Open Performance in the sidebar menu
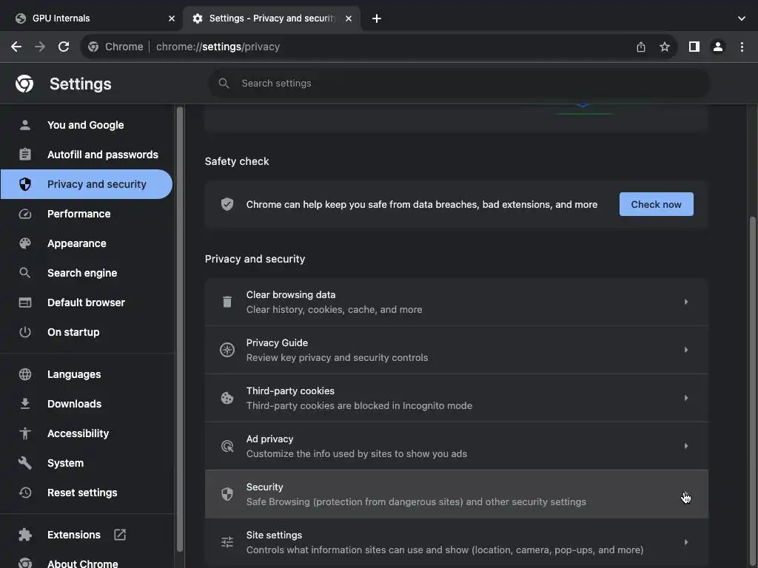This screenshot has height=568, width=758. [78, 214]
